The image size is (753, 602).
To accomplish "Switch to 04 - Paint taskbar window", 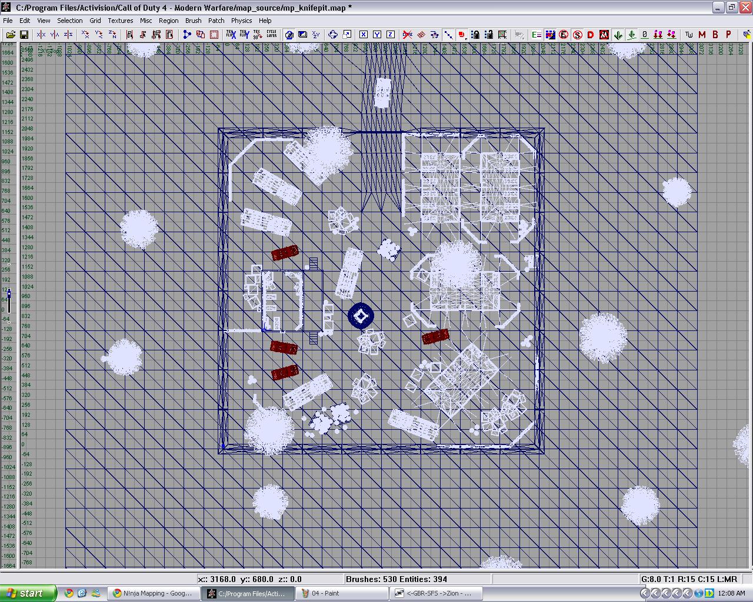I will pyautogui.click(x=341, y=593).
